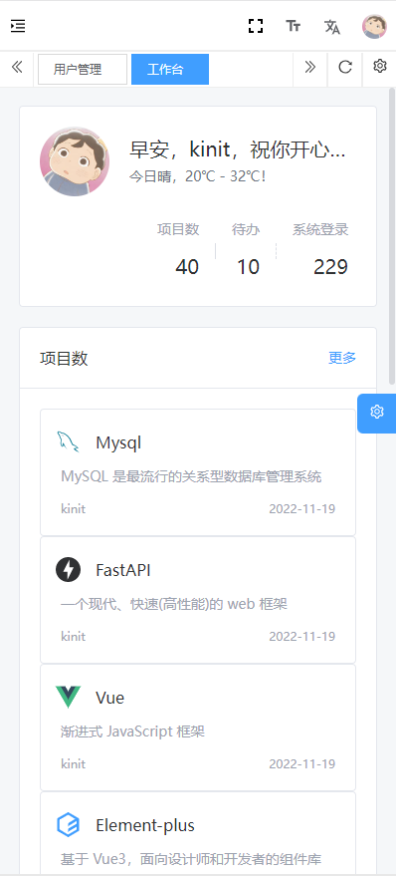This screenshot has width=396, height=876.
Task: Open the Mysql project card
Action: [x=198, y=472]
